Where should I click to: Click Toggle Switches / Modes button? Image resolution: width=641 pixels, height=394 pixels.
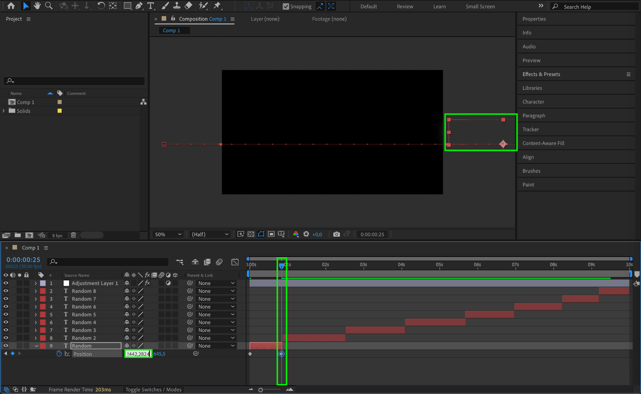click(153, 389)
